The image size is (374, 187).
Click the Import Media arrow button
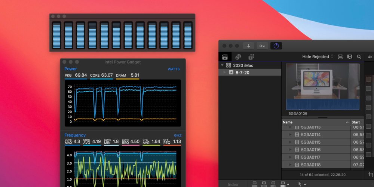248,46
